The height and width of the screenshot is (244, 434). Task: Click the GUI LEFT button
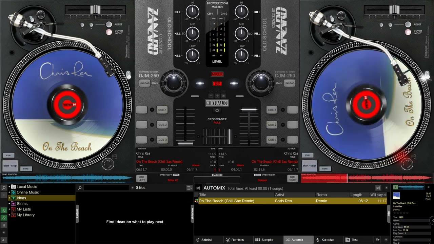[141, 179]
